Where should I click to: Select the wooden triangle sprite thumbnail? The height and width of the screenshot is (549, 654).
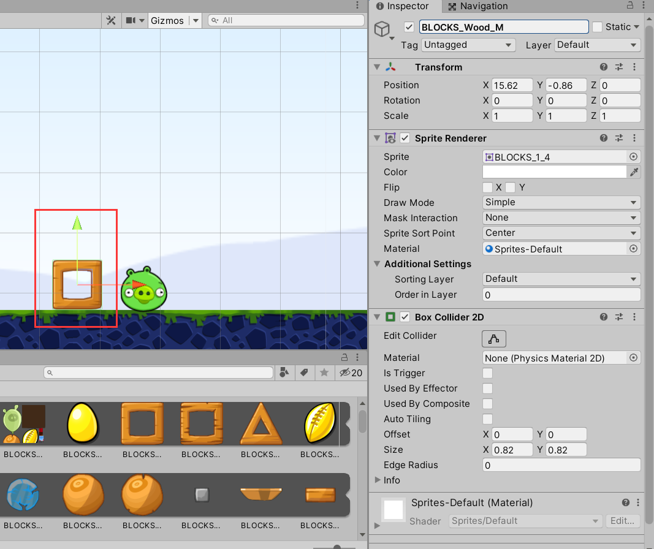(x=261, y=423)
